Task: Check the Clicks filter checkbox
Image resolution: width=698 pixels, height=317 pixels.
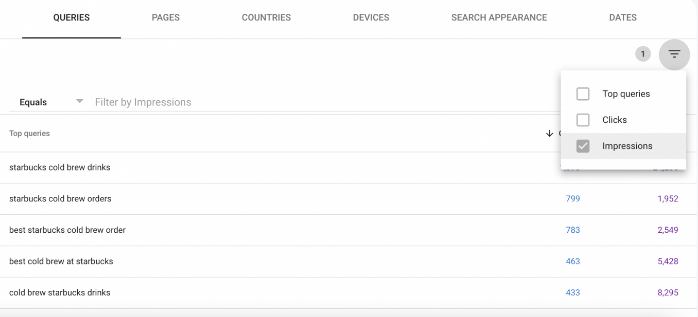Action: tap(583, 120)
